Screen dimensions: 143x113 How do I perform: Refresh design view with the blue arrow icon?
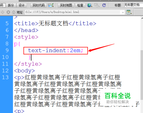point(104,5)
